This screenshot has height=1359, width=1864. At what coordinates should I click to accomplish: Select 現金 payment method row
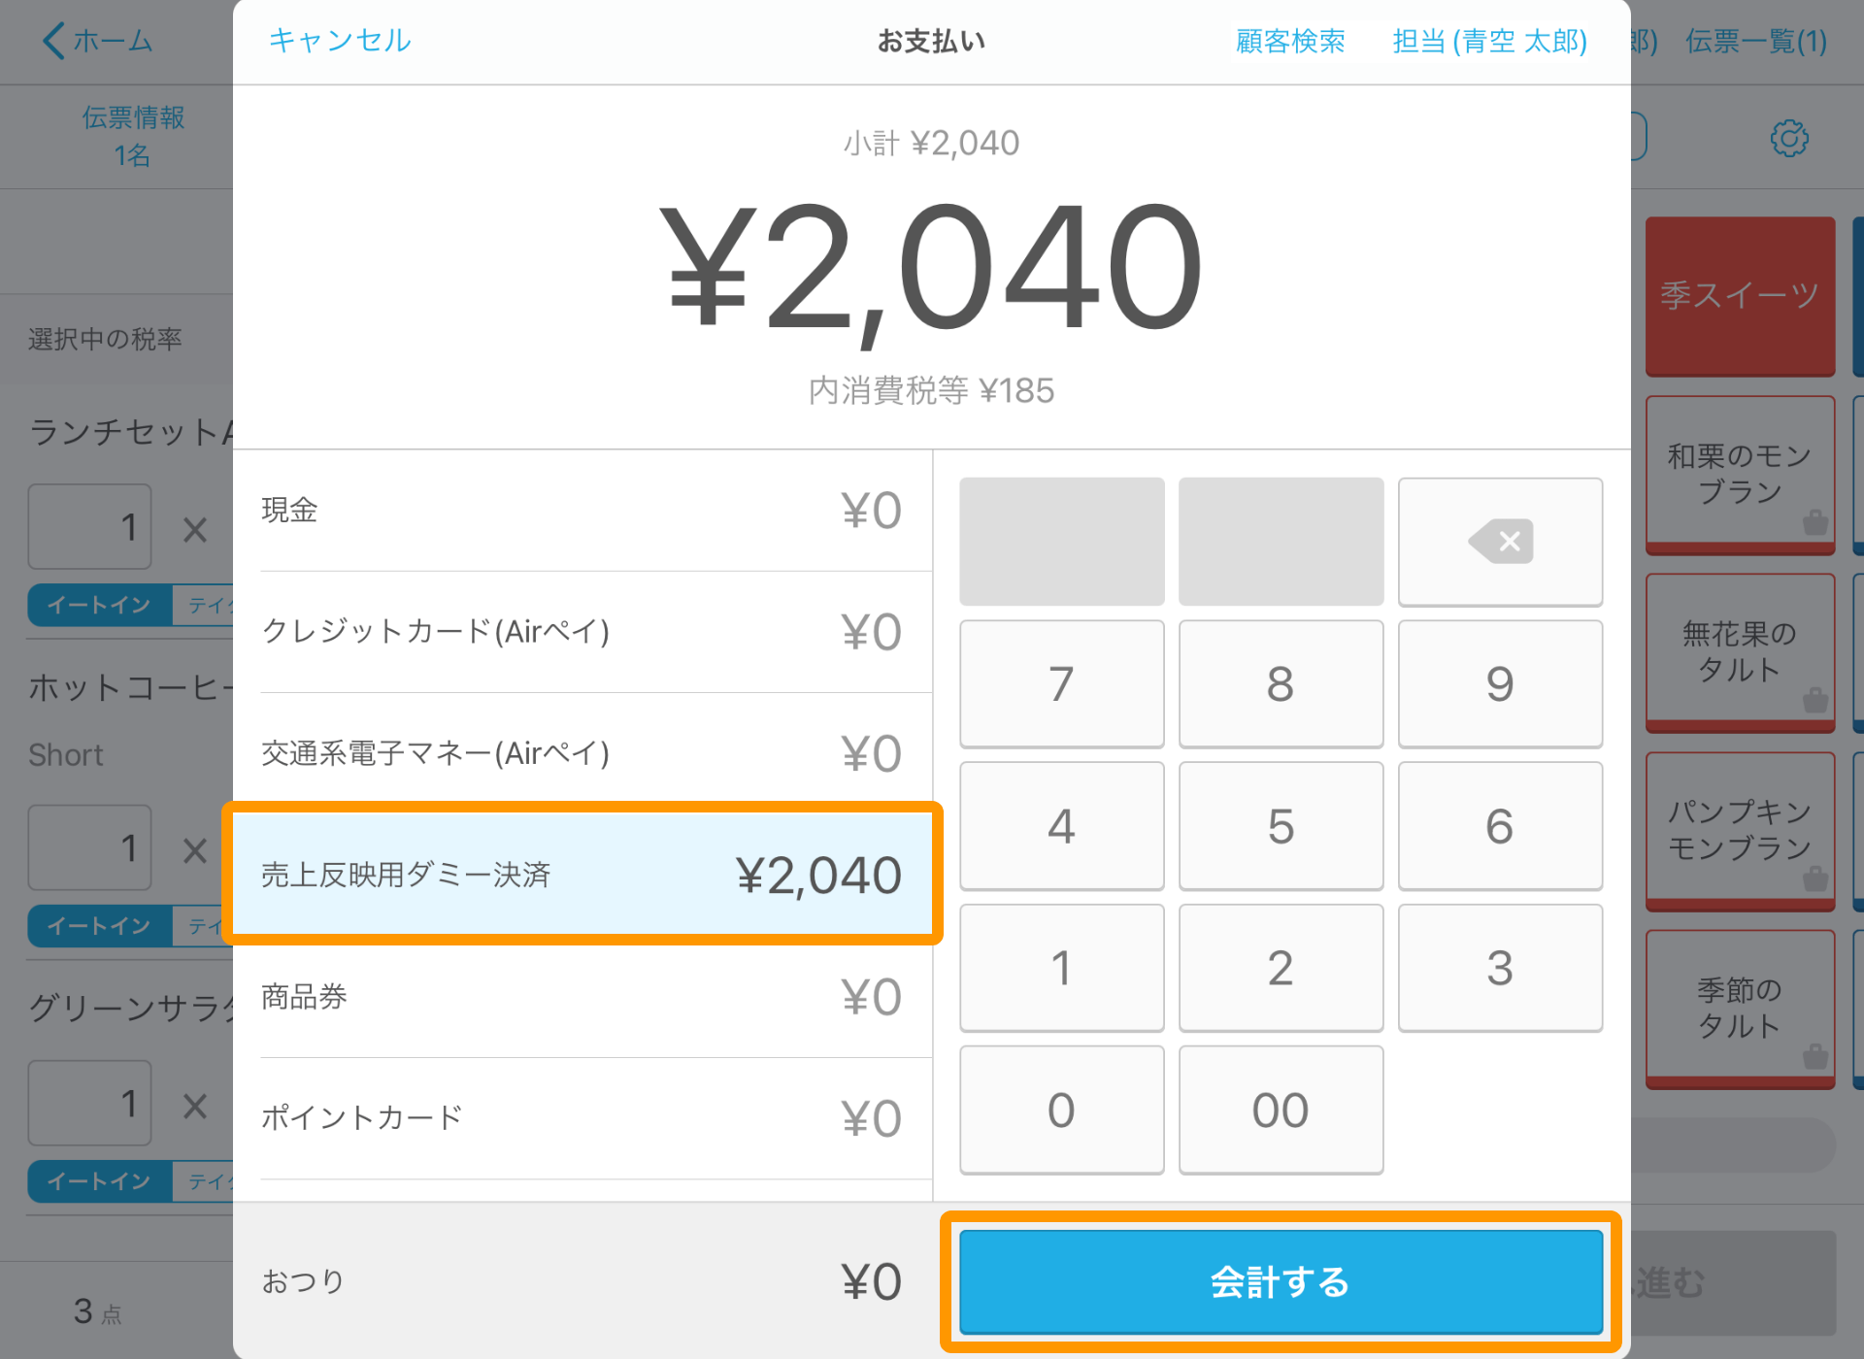click(x=582, y=511)
